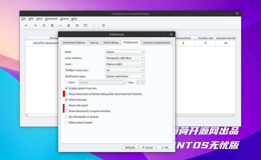Open the View menu
Screen dimensions: 261x160
point(39,18)
